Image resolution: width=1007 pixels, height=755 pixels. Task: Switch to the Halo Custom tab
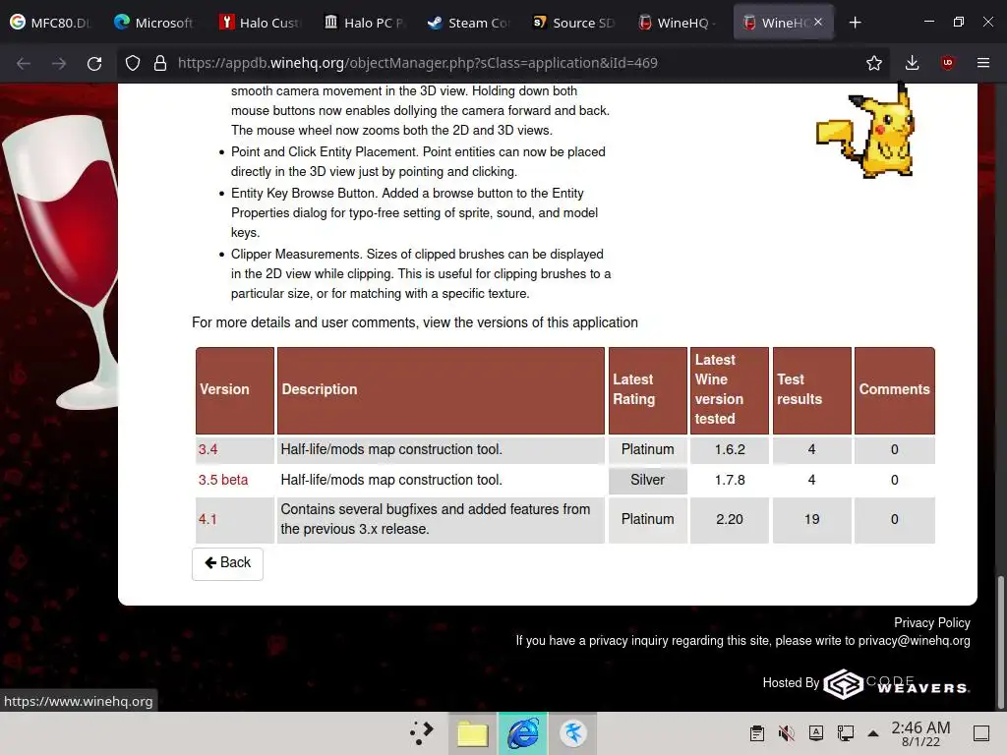[260, 23]
